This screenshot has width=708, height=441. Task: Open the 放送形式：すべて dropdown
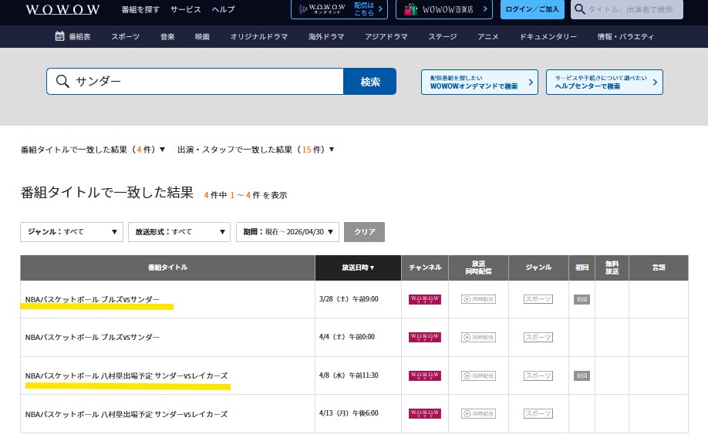coord(179,231)
